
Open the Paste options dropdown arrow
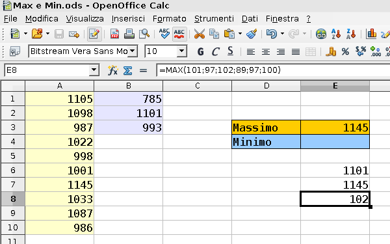240,34
